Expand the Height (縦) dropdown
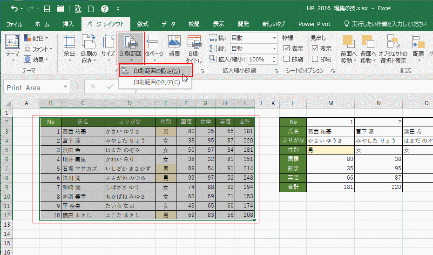The width and height of the screenshot is (433, 255). click(x=274, y=48)
